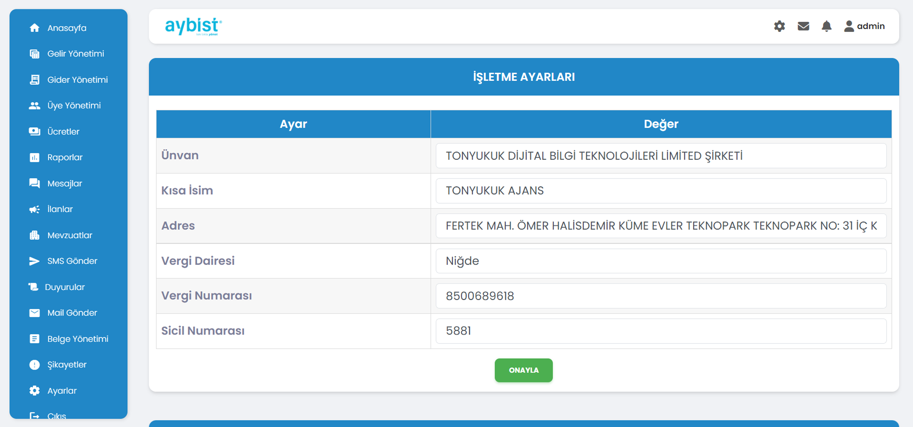Click the Değer column header
This screenshot has width=913, height=427.
click(661, 124)
